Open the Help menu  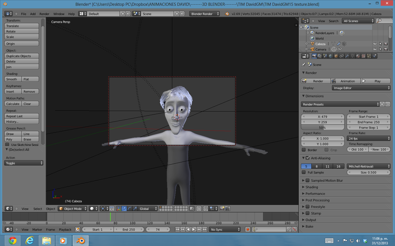71,14
